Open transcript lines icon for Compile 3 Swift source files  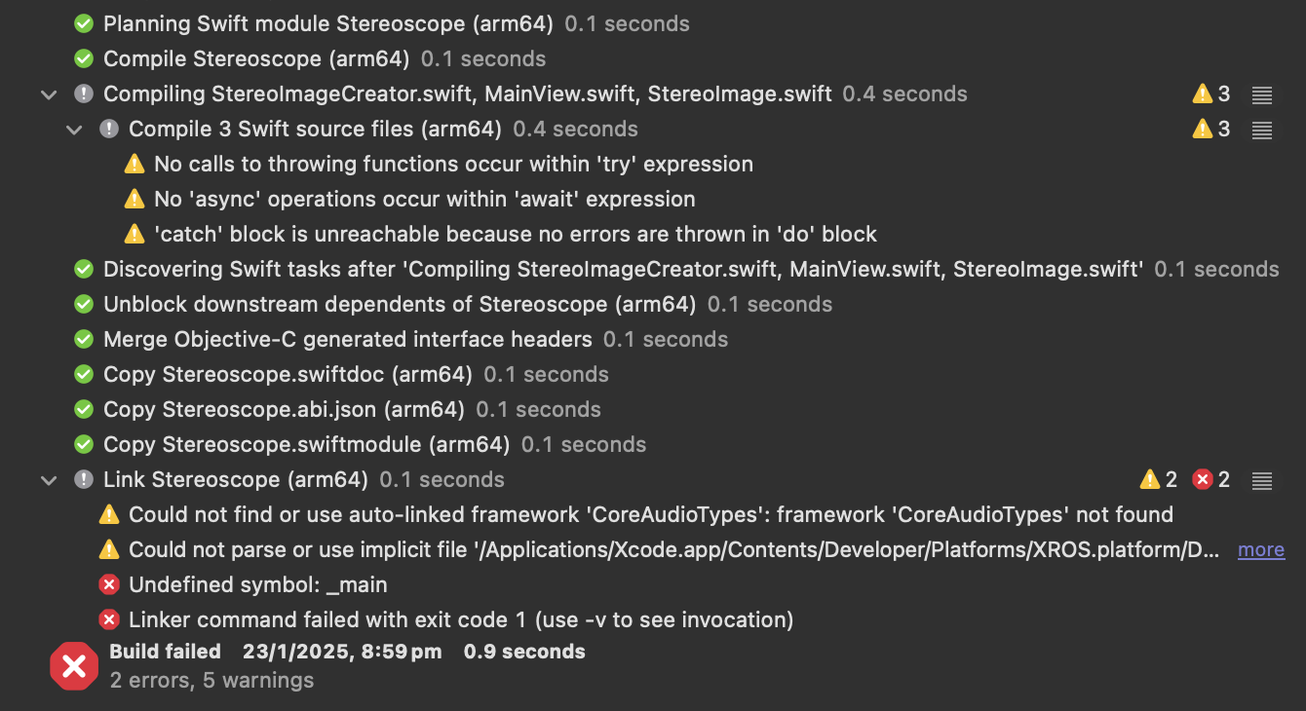1262,130
